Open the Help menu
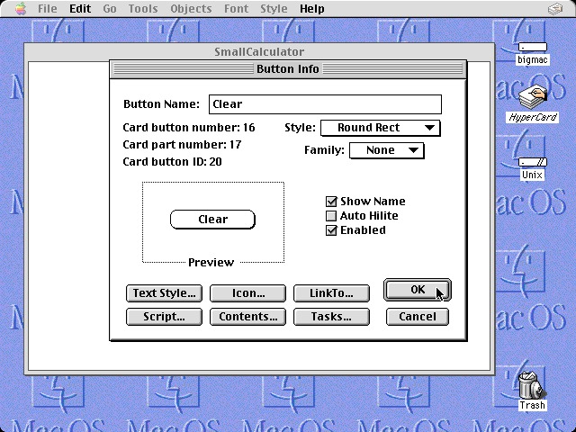The height and width of the screenshot is (432, 576). pos(312,8)
